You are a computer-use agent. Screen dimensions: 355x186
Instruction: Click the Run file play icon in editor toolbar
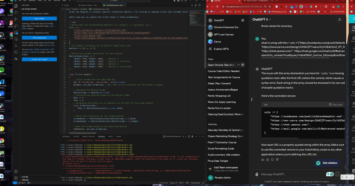tap(192, 5)
